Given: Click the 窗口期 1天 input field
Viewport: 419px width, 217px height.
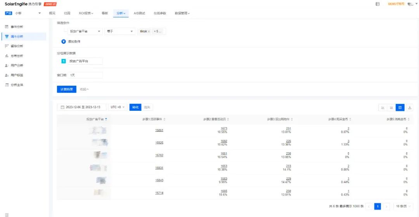Looking at the screenshot, I should click(x=85, y=75).
